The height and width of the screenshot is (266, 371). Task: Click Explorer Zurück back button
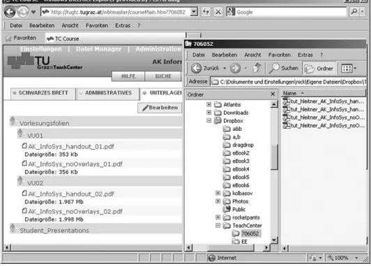tap(205, 68)
